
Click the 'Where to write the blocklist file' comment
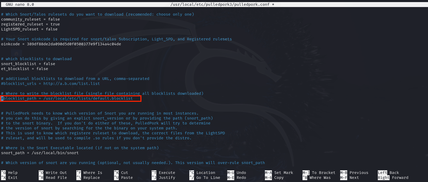click(x=102, y=93)
